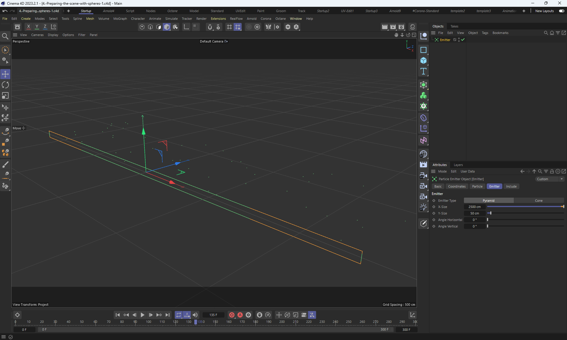Select the Scale tool in left toolbar

[x=5, y=96]
